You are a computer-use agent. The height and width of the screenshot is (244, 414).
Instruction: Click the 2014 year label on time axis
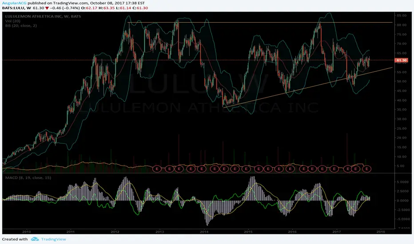(x=204, y=232)
